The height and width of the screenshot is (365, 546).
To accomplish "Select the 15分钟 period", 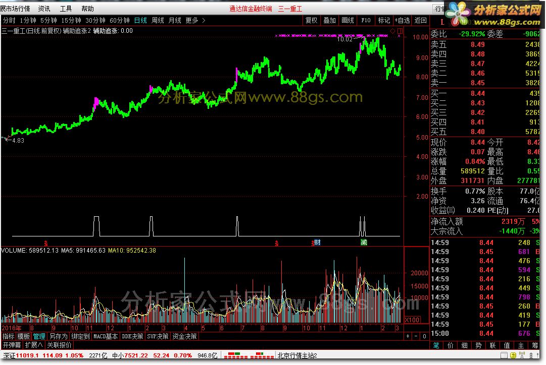I will coord(71,21).
